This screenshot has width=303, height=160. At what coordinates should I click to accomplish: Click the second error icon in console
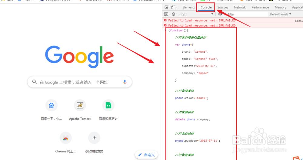pos(165,25)
